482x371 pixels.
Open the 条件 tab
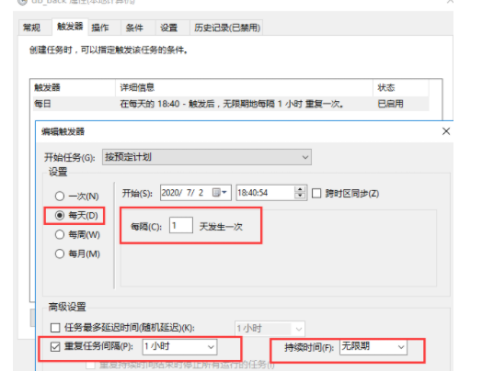tap(134, 28)
